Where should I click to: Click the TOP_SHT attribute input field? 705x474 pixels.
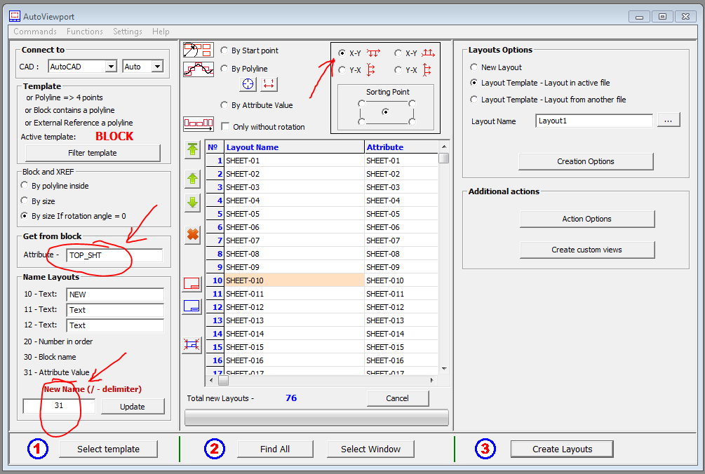114,255
